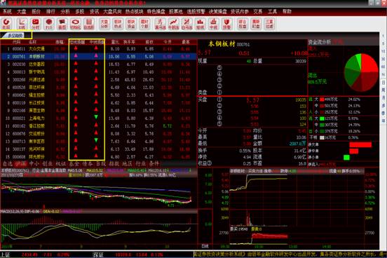Viewport: 387px width, 258px height.
Task: Sort by the 量比 column header
Action: (115, 42)
